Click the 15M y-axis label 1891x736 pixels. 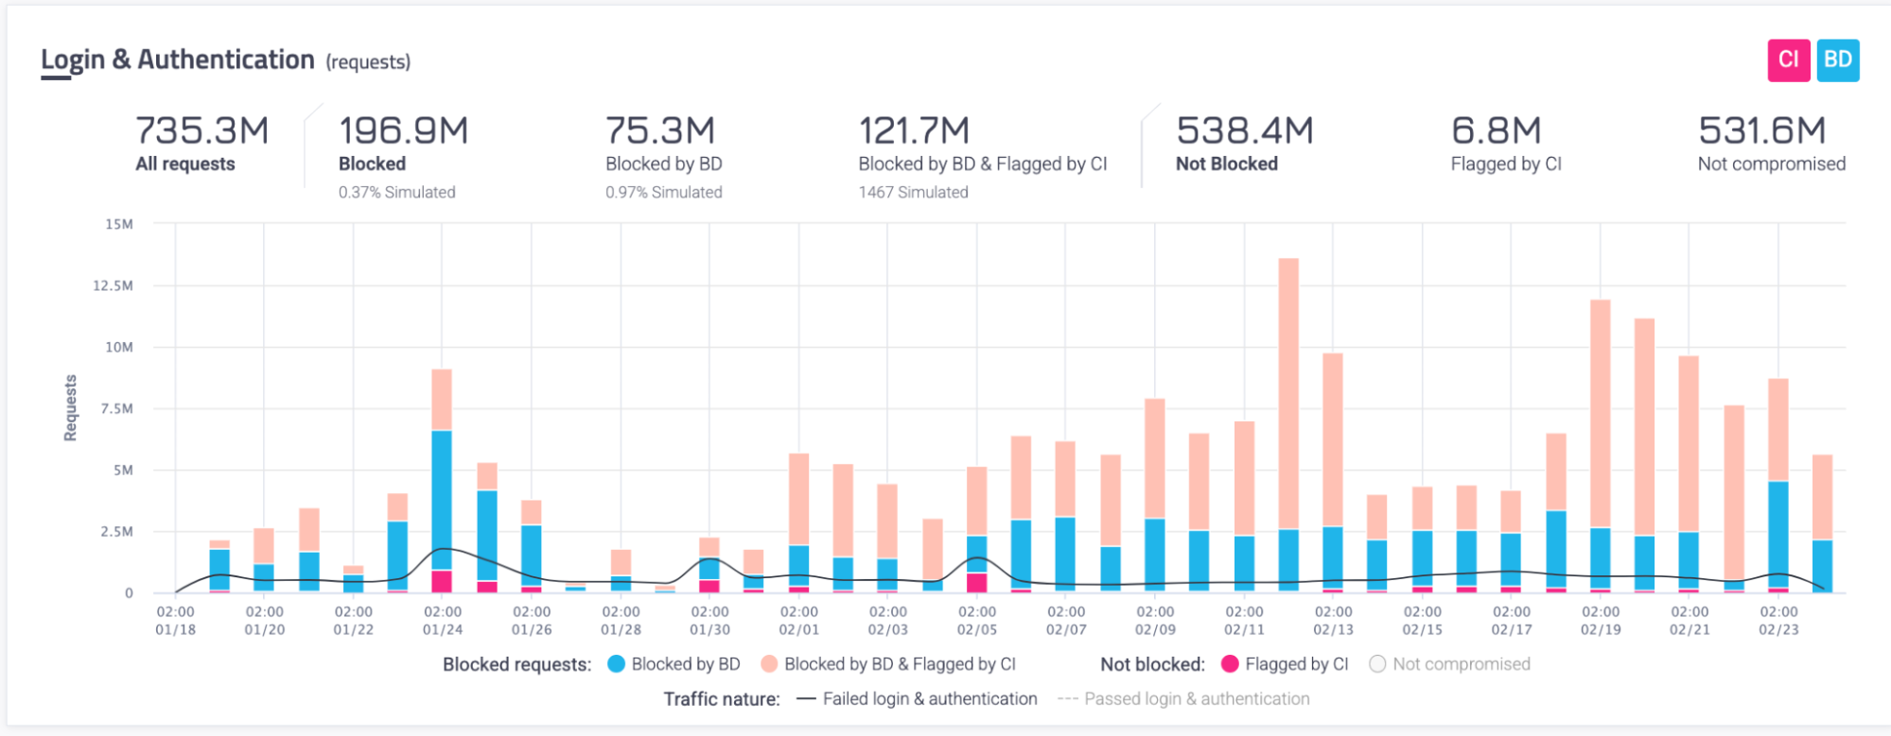tap(119, 225)
